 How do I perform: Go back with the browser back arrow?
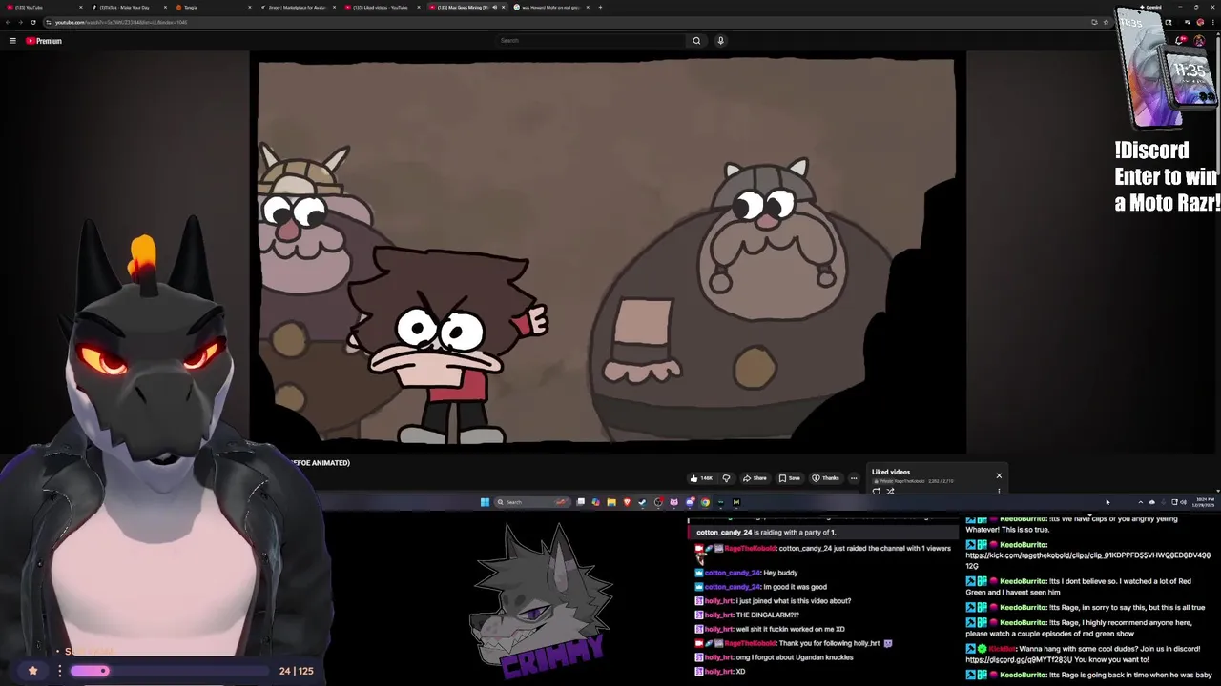pyautogui.click(x=8, y=22)
